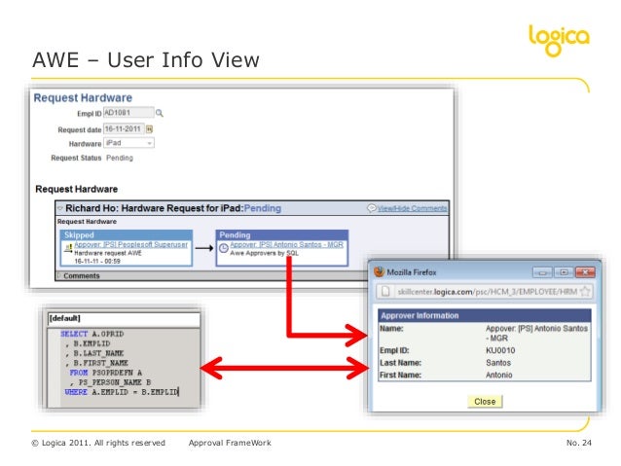Click View/Hide Comments link
This screenshot has width=621, height=466.
[412, 208]
